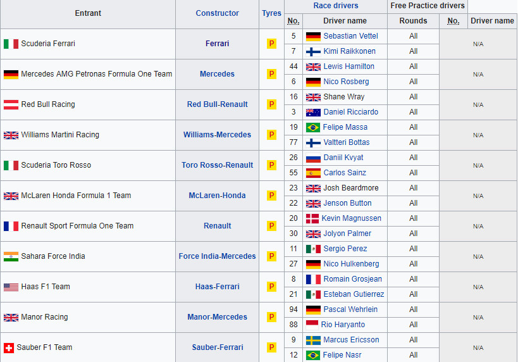
Task: Click the Pirelli P icon in Haas row
Action: [271, 287]
